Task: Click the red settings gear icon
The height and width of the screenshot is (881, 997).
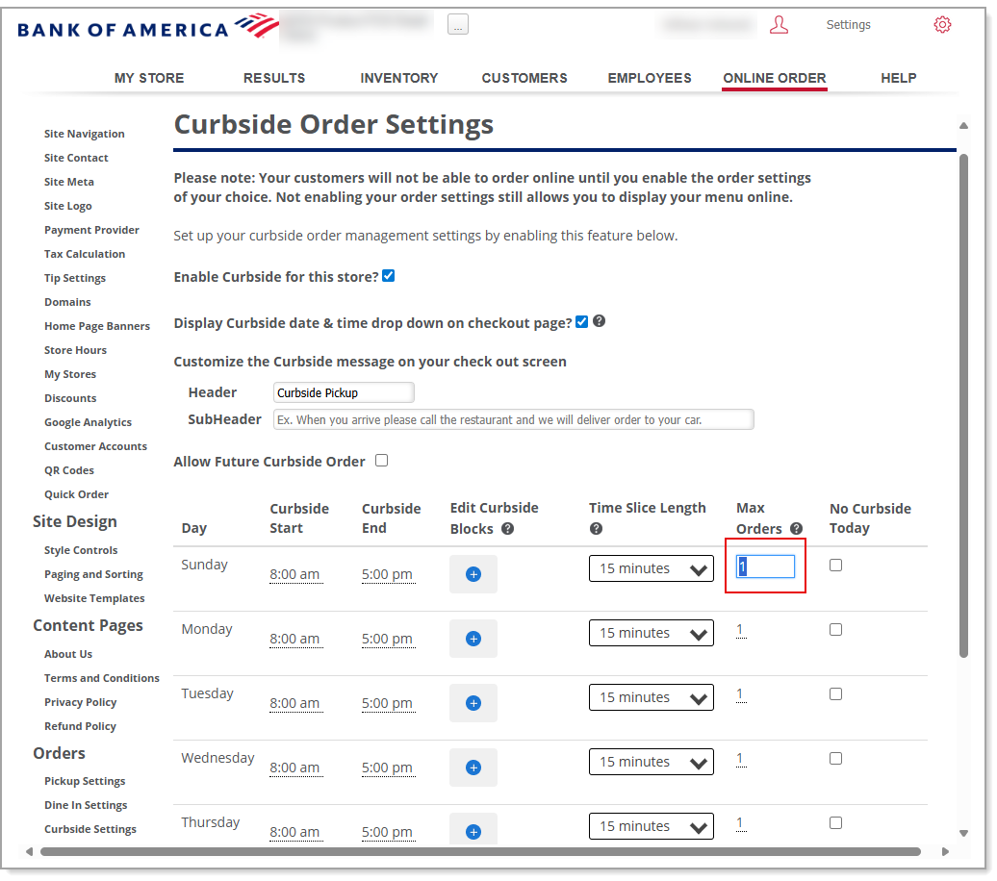Action: coord(942,25)
